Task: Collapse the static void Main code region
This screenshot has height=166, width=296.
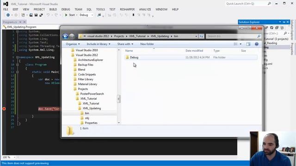Action: (x=18, y=72)
